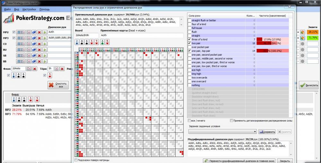Click the blue chips icon in BB row
The image size is (321, 163).
pos(34,61)
